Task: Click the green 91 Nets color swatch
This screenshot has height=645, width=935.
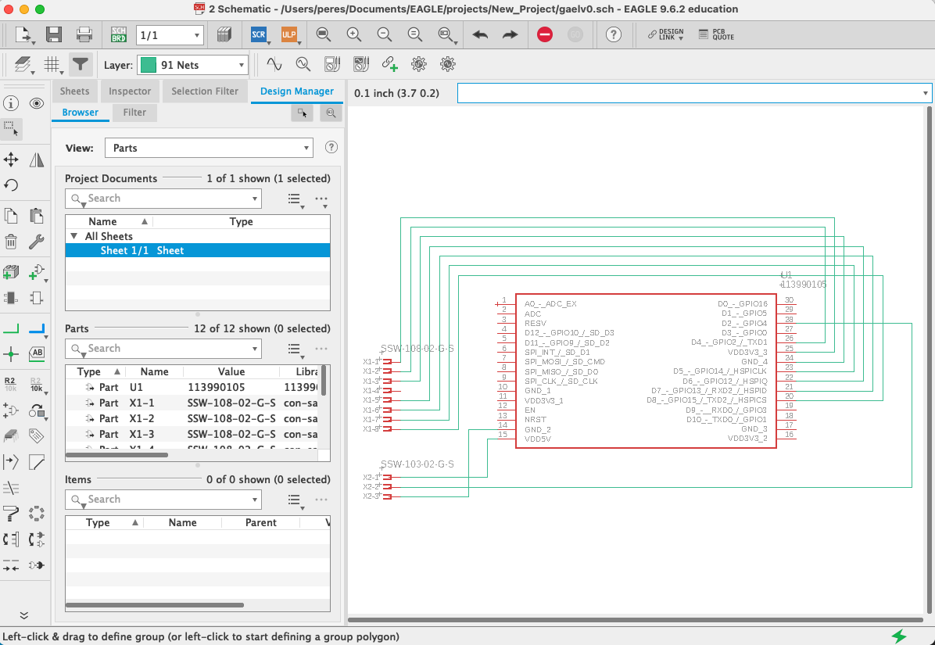Action: [149, 64]
